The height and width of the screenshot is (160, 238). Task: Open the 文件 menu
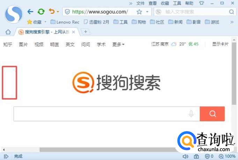[140, 3]
